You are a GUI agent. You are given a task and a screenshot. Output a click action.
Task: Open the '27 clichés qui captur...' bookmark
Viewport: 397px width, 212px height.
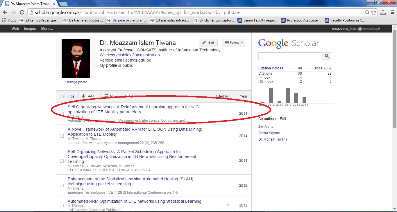214,20
